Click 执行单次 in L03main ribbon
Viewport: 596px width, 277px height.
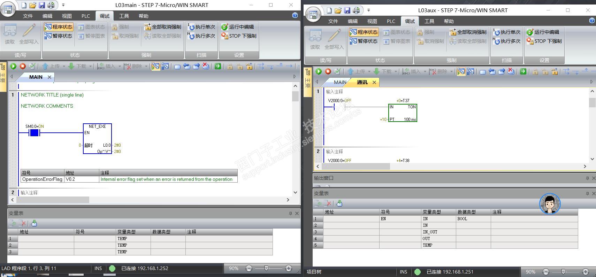201,27
